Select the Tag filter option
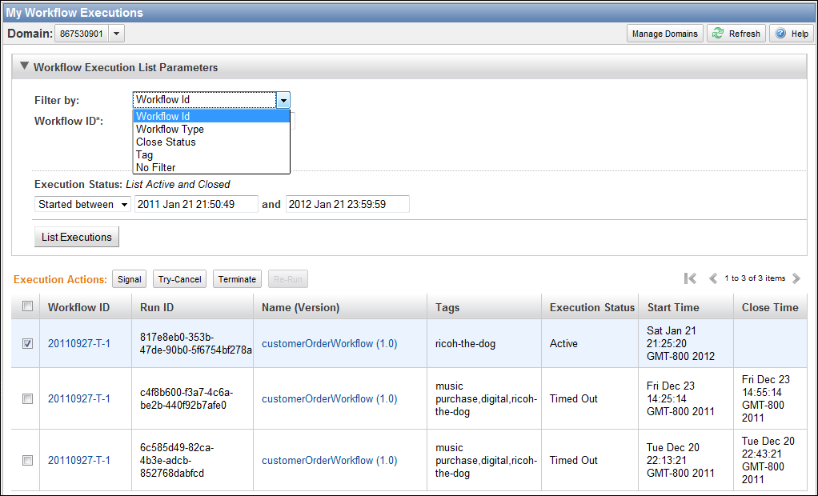Viewport: 818px width, 496px height. coord(145,154)
